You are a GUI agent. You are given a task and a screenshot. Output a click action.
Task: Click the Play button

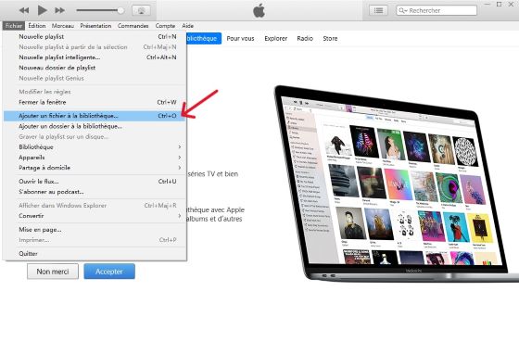coord(42,10)
